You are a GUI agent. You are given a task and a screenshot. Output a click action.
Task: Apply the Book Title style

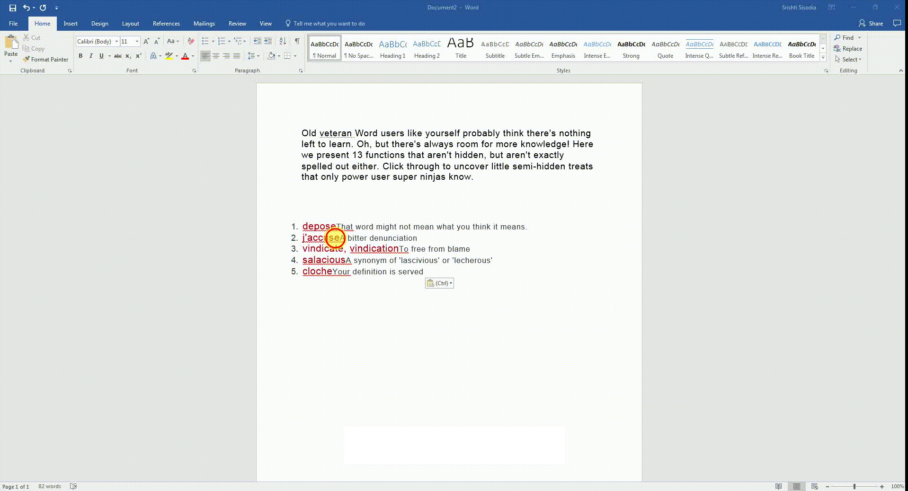click(801, 48)
